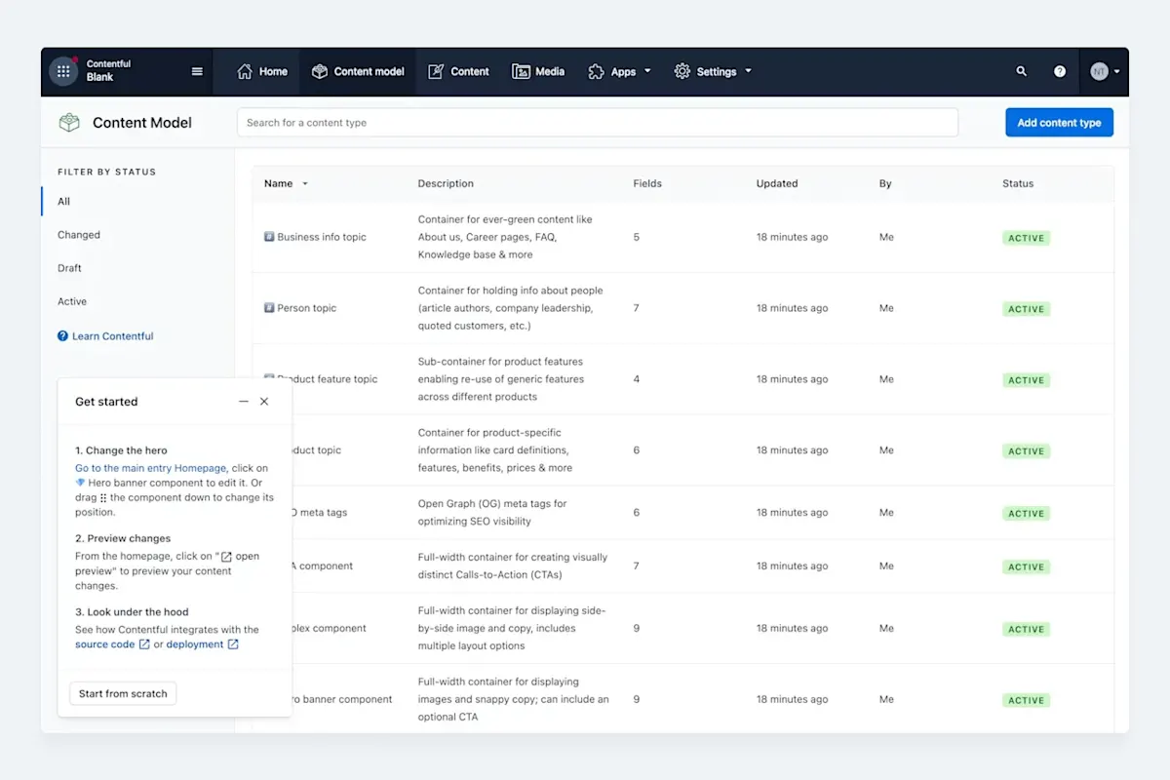Click the Updated column header
Screen dimensions: 1170x780
777,183
